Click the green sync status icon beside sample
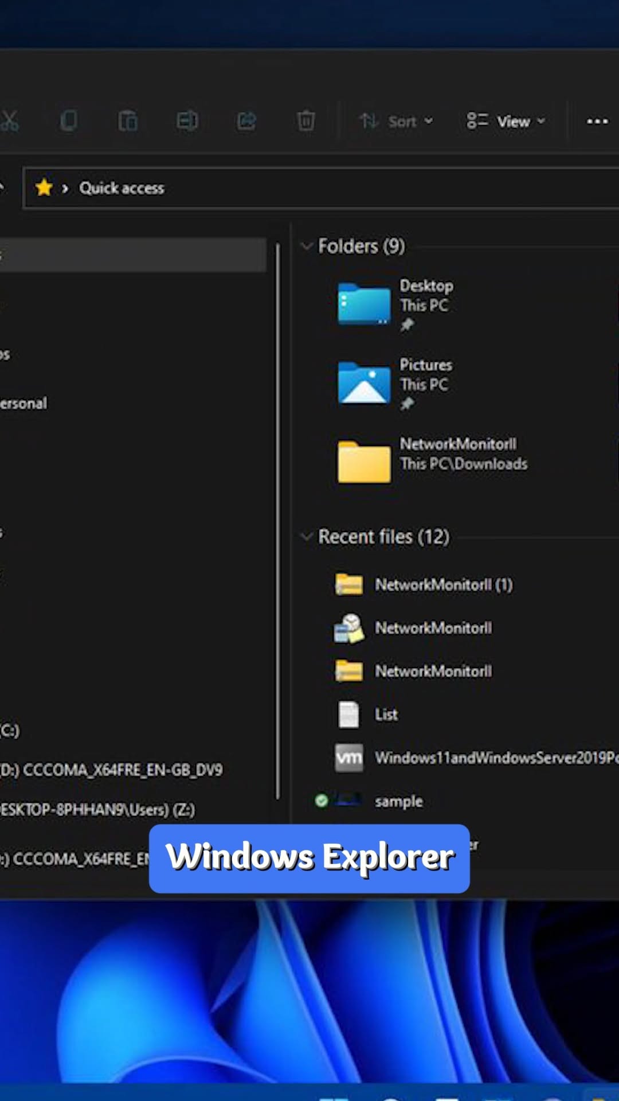Viewport: 619px width, 1101px height. [322, 801]
